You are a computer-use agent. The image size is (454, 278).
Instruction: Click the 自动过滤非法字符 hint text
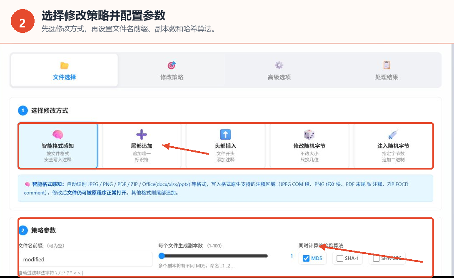[51, 273]
